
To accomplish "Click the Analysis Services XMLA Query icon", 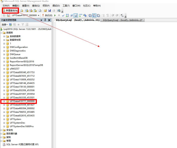I will pyautogui.click(x=35, y=11).
